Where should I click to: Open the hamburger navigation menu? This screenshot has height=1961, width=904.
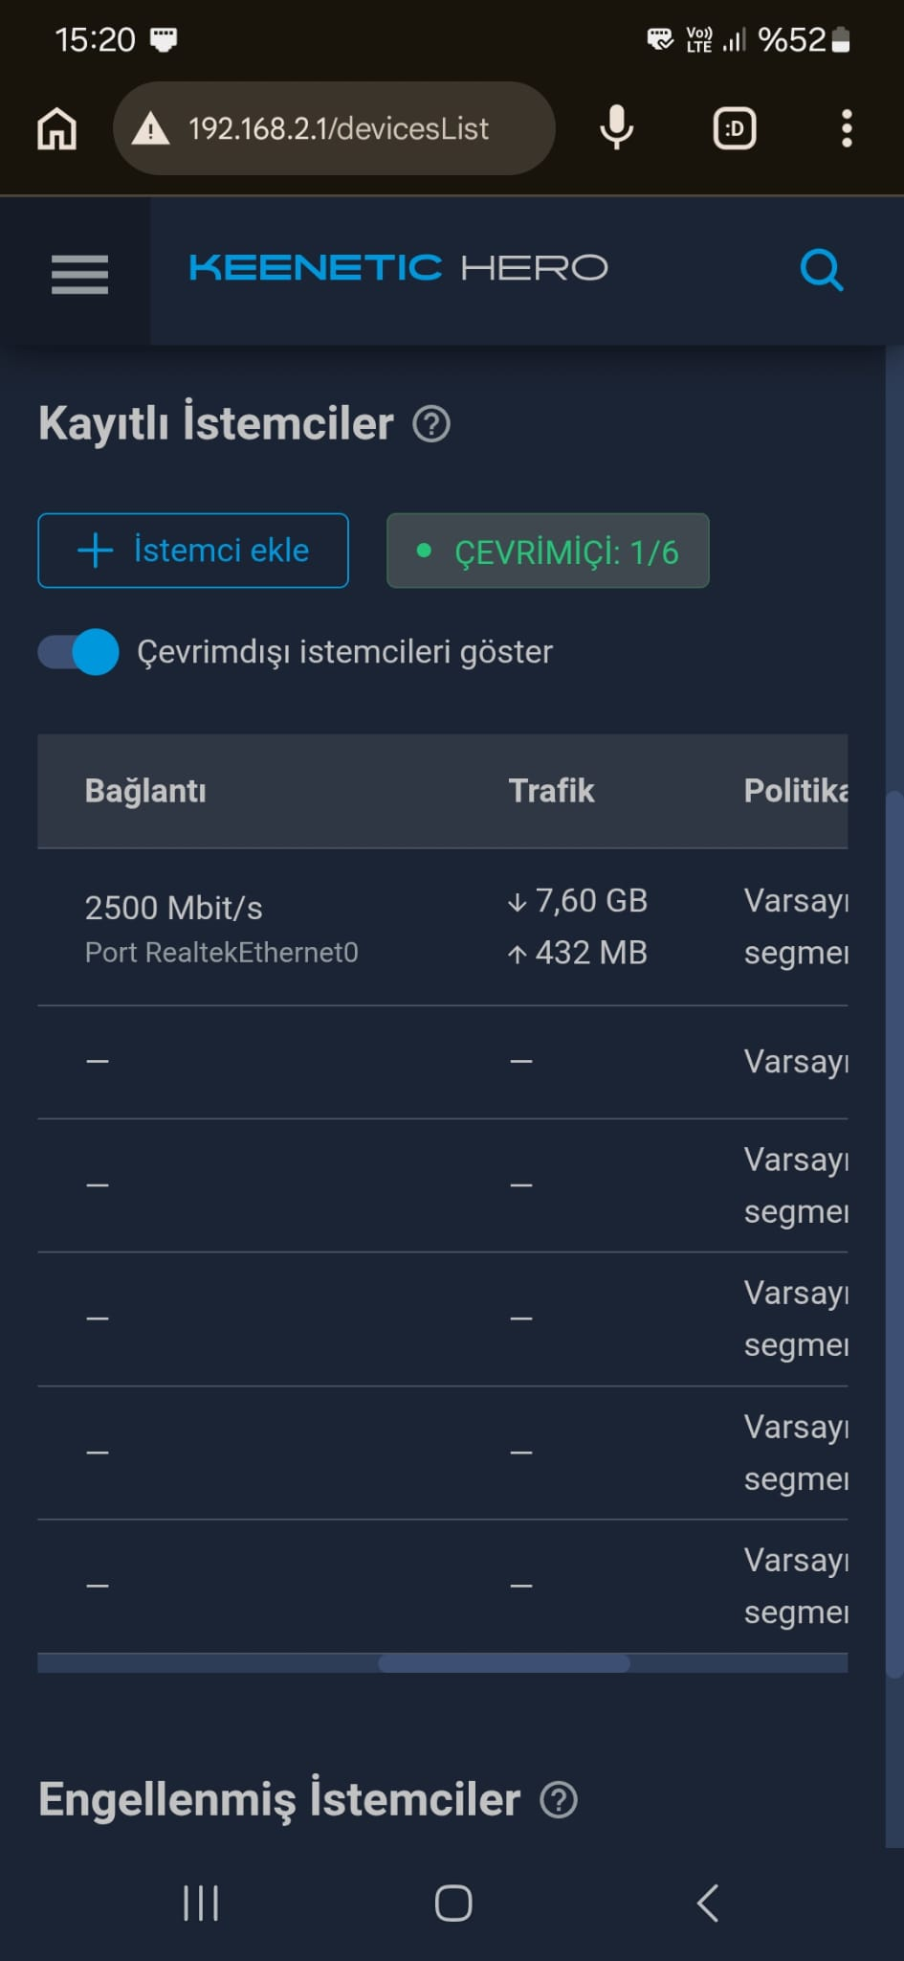[x=79, y=274]
